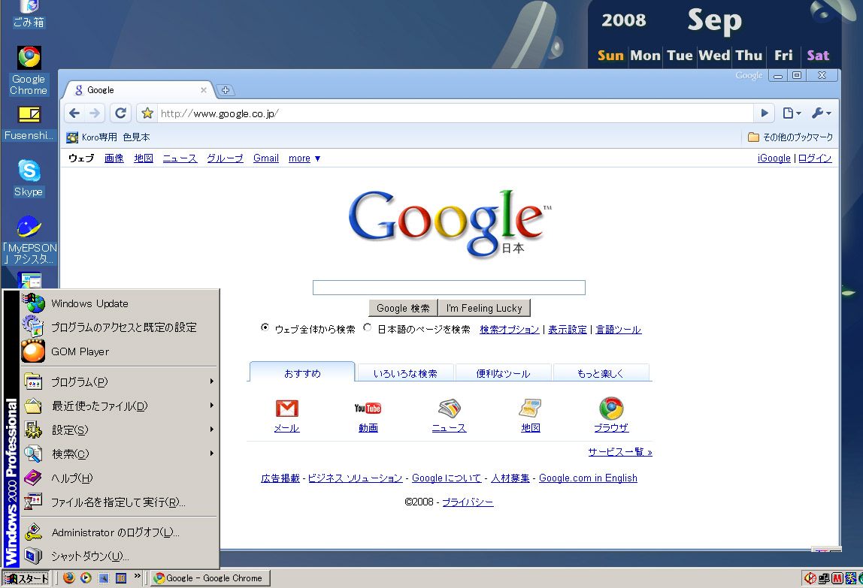
Task: Expand the 最近使ったファイル(D) submenu
Action: pyautogui.click(x=120, y=406)
